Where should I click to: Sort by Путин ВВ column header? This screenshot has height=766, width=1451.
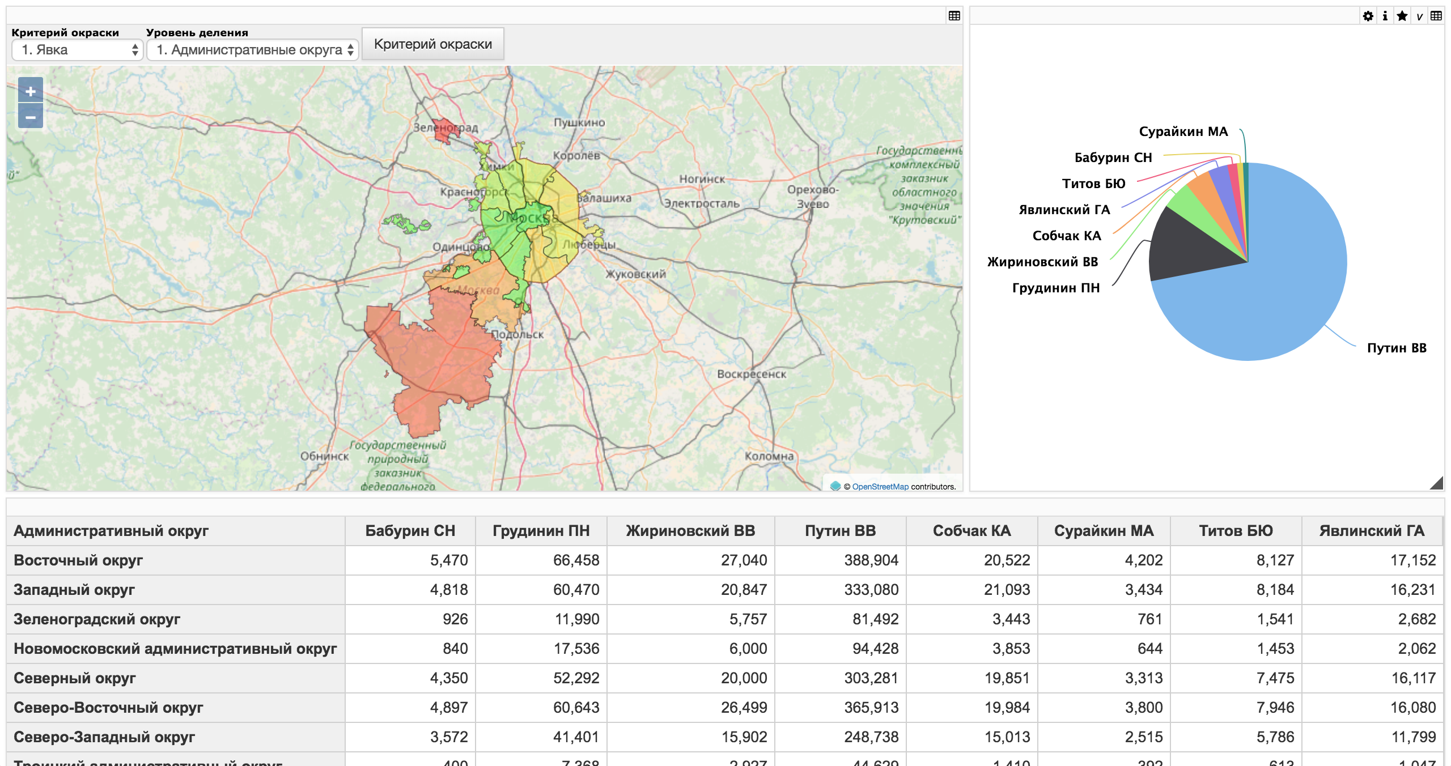(x=841, y=531)
